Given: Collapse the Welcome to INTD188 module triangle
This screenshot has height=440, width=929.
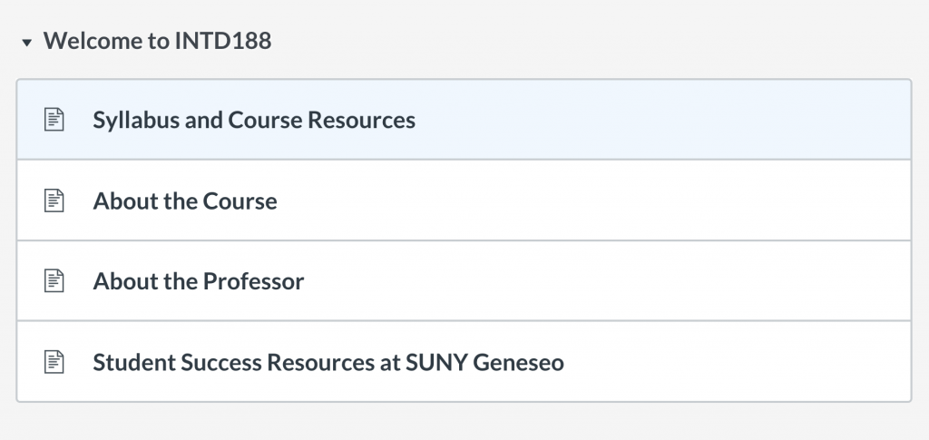Looking at the screenshot, I should (x=26, y=42).
